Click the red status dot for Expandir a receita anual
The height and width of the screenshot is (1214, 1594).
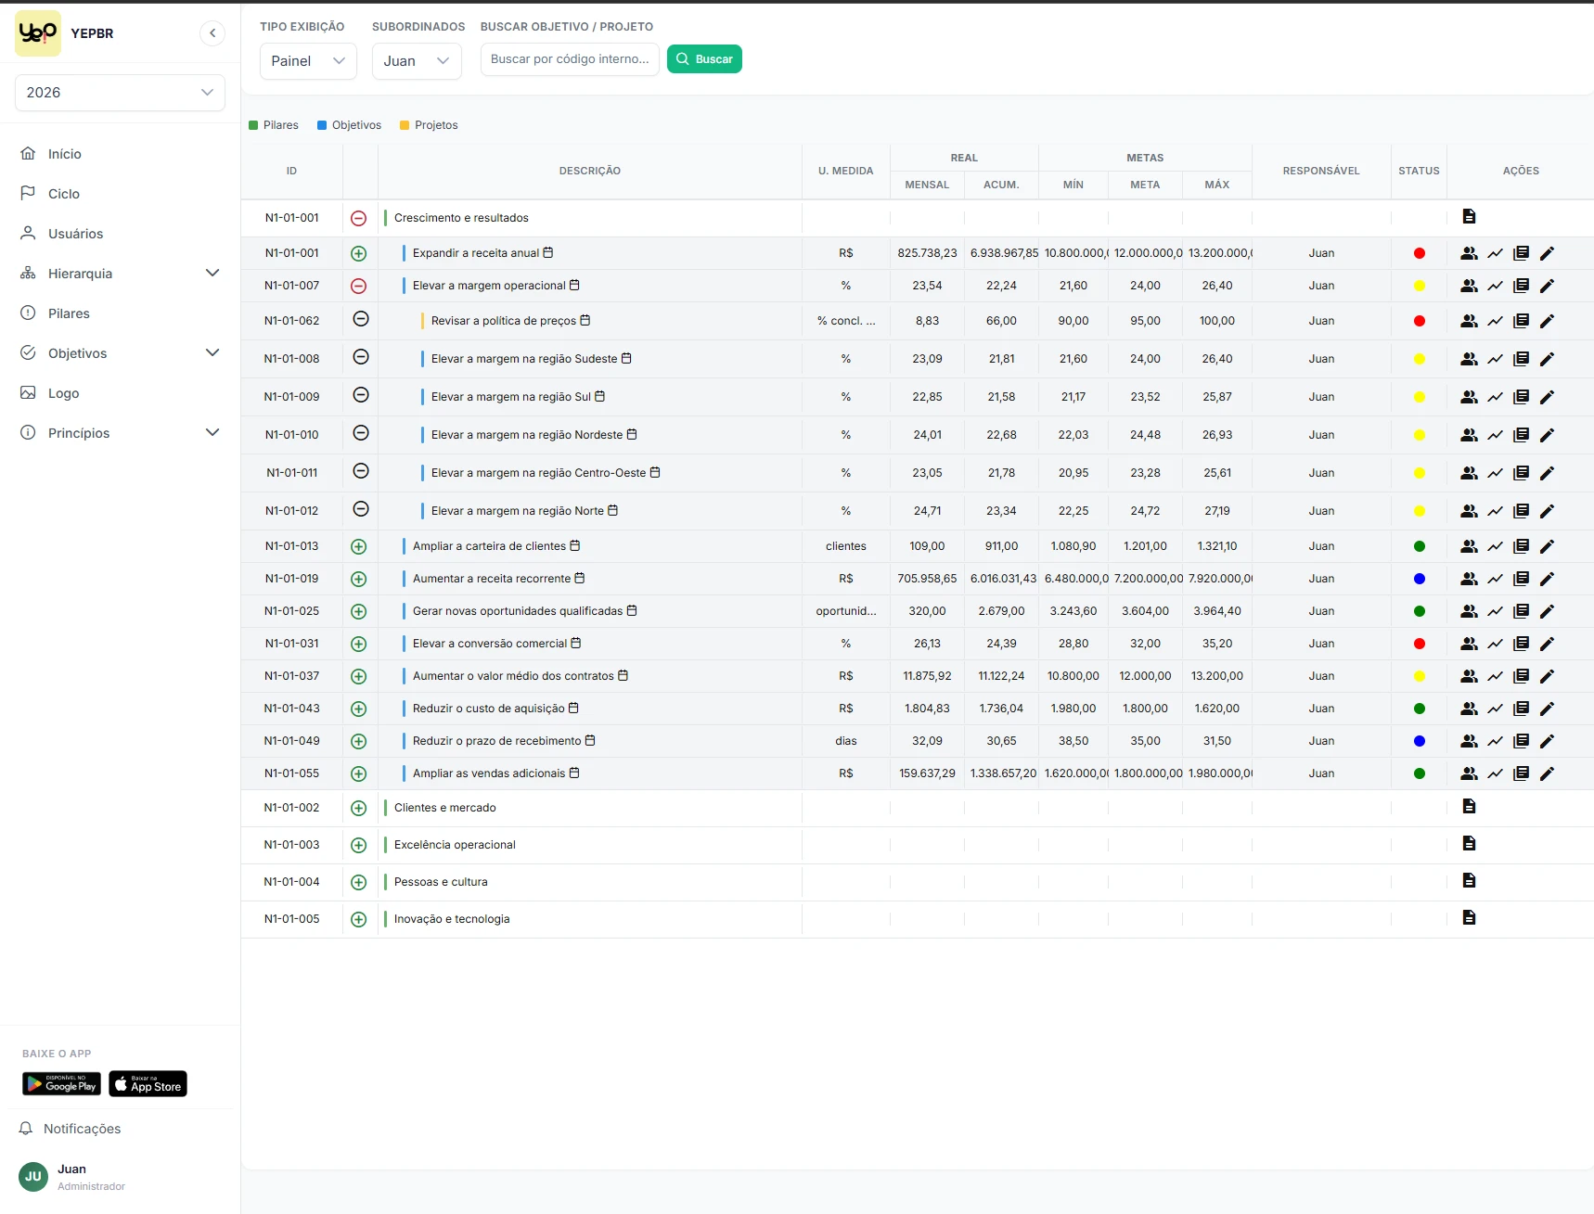coord(1419,253)
